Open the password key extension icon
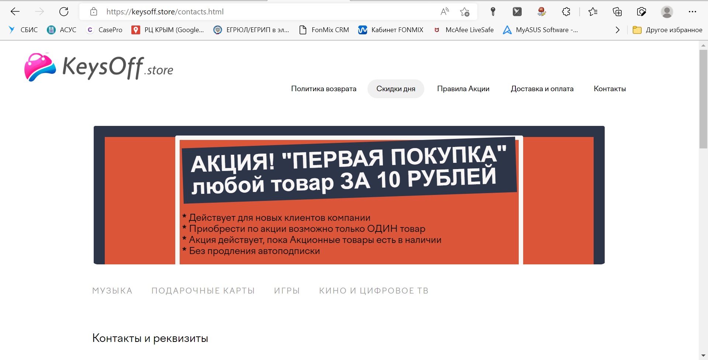This screenshot has width=708, height=360. (493, 12)
